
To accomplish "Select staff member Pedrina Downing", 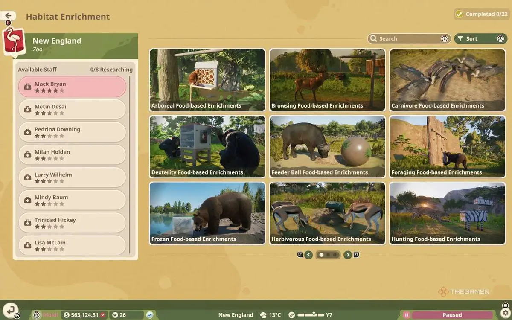I will pyautogui.click(x=72, y=132).
